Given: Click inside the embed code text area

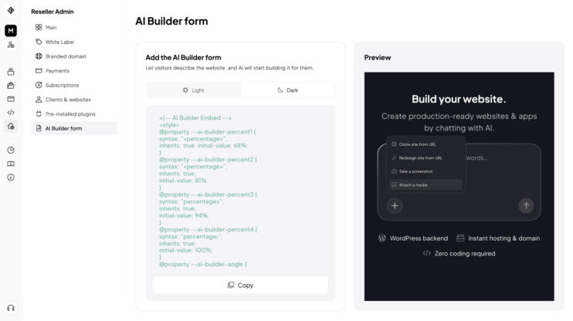Looking at the screenshot, I should [x=240, y=191].
